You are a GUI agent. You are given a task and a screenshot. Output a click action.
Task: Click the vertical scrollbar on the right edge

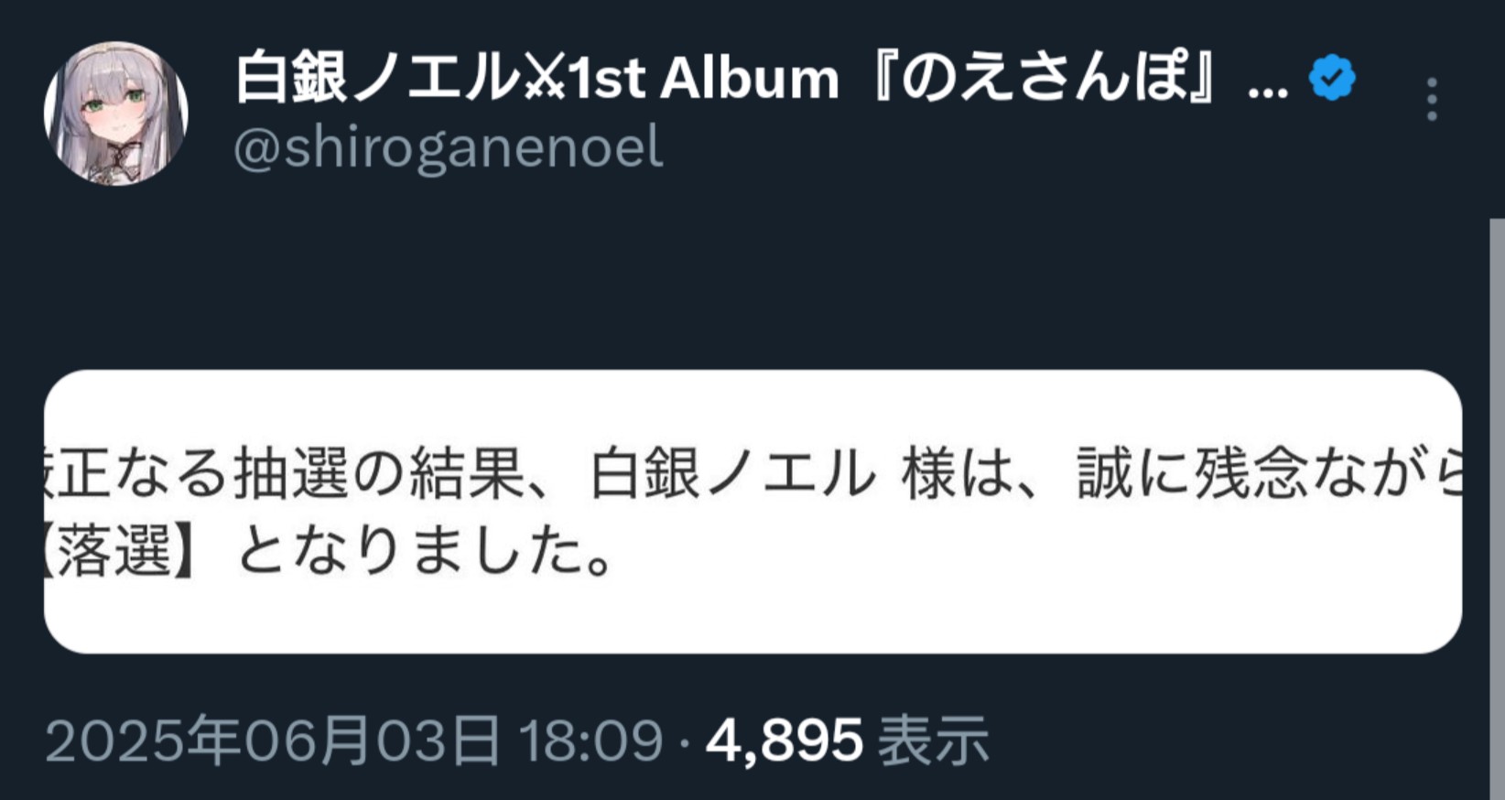tap(1497, 509)
